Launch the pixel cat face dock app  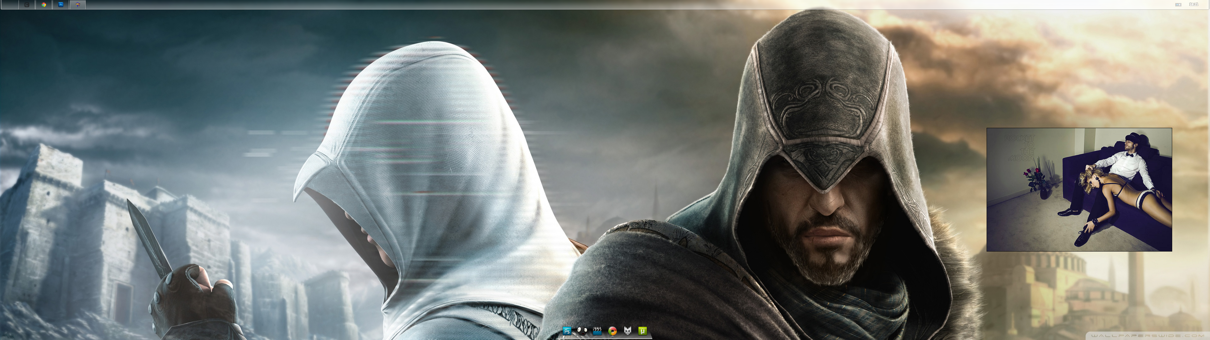click(x=628, y=331)
